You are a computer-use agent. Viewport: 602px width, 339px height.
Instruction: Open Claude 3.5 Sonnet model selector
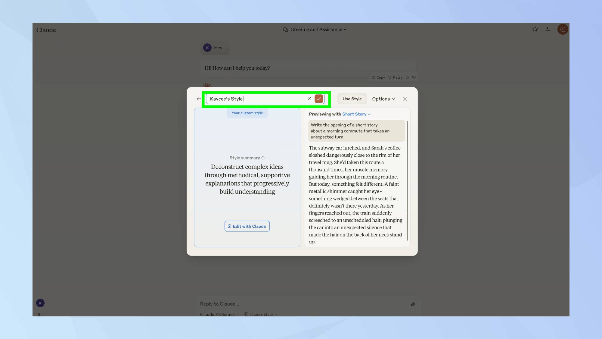coord(219,314)
